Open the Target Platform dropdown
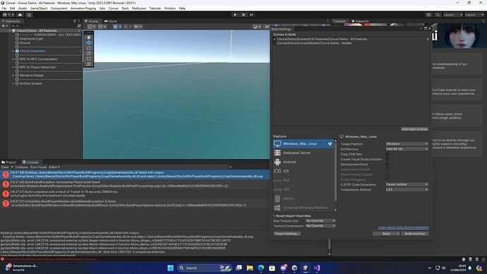The height and width of the screenshot is (274, 487). [407, 144]
